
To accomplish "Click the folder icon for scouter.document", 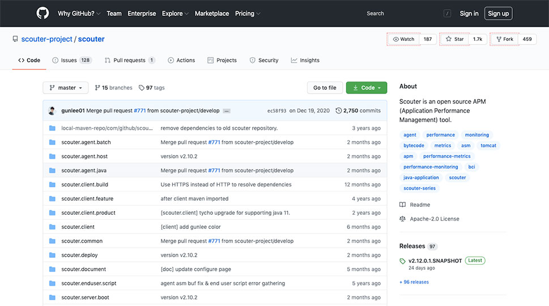I will click(52, 269).
